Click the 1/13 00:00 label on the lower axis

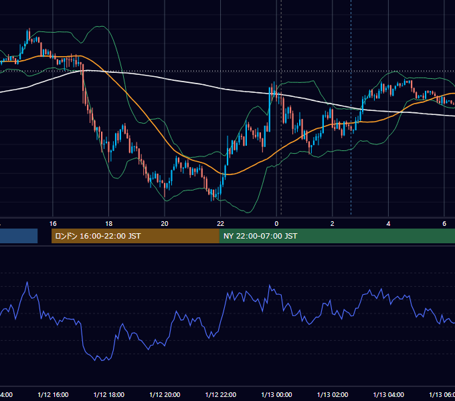point(276,394)
